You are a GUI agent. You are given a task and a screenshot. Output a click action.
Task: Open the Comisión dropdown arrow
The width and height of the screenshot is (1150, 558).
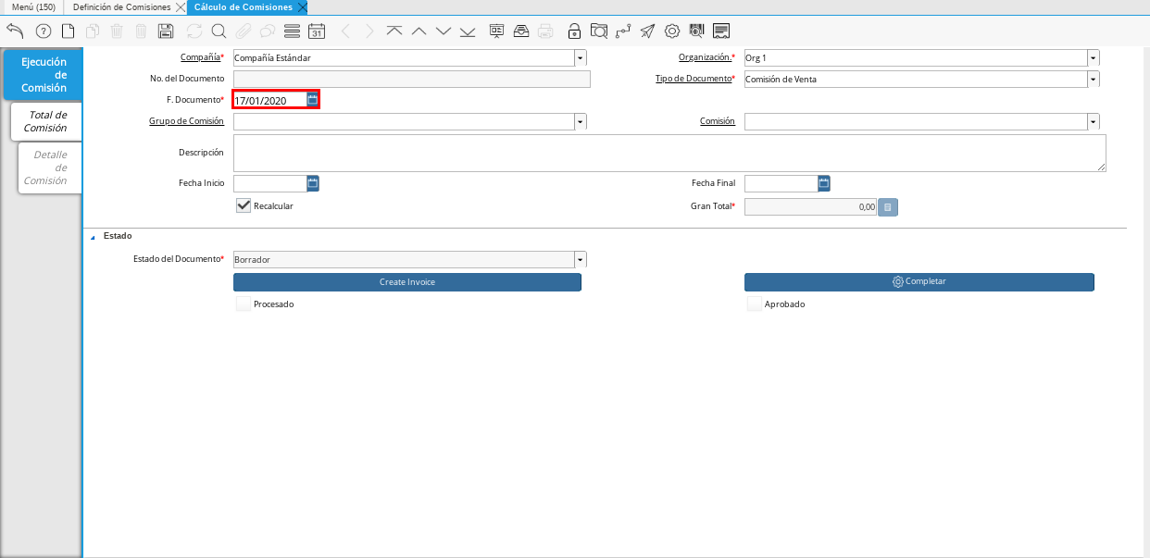pyautogui.click(x=1094, y=121)
